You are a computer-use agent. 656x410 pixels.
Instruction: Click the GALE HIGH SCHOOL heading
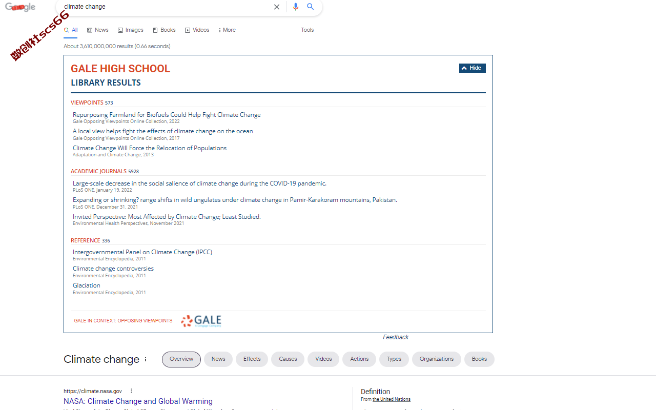pyautogui.click(x=120, y=69)
